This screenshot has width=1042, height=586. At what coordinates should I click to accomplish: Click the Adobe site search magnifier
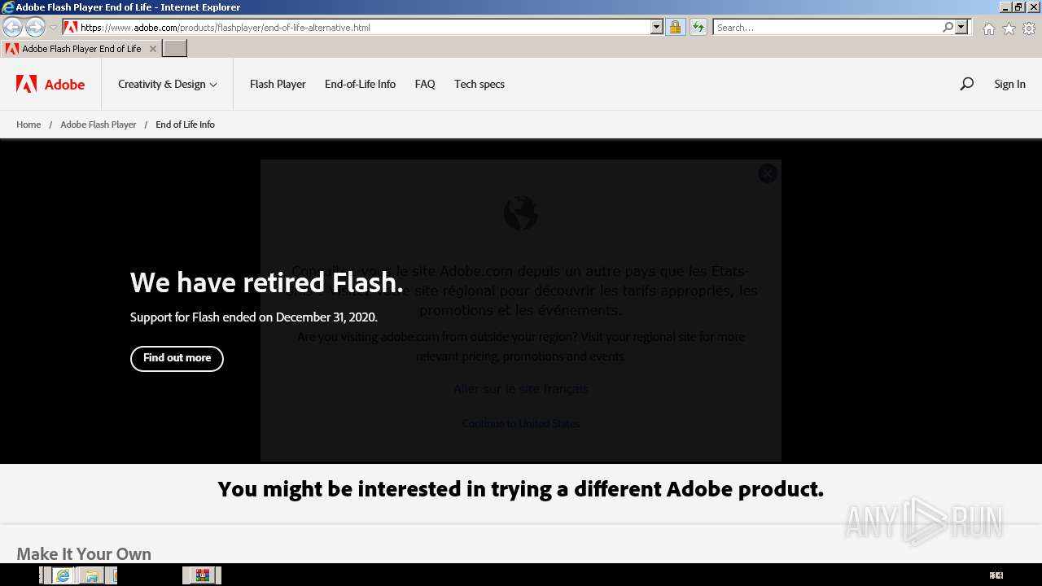966,84
